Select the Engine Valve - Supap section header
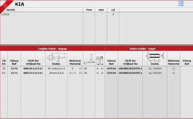193x119 pixels. pyautogui.click(x=52, y=49)
